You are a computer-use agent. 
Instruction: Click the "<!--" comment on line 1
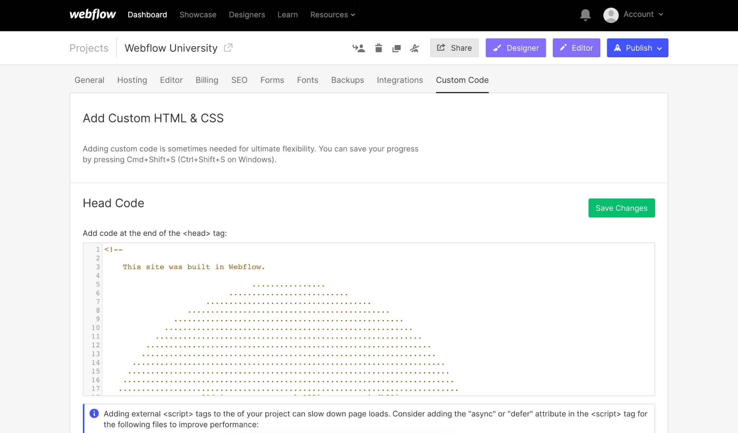114,249
